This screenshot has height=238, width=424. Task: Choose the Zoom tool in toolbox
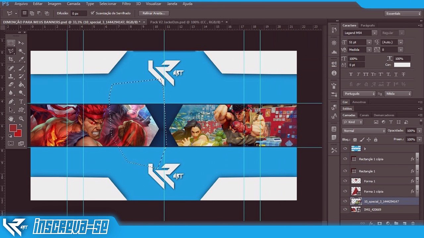coord(21,118)
